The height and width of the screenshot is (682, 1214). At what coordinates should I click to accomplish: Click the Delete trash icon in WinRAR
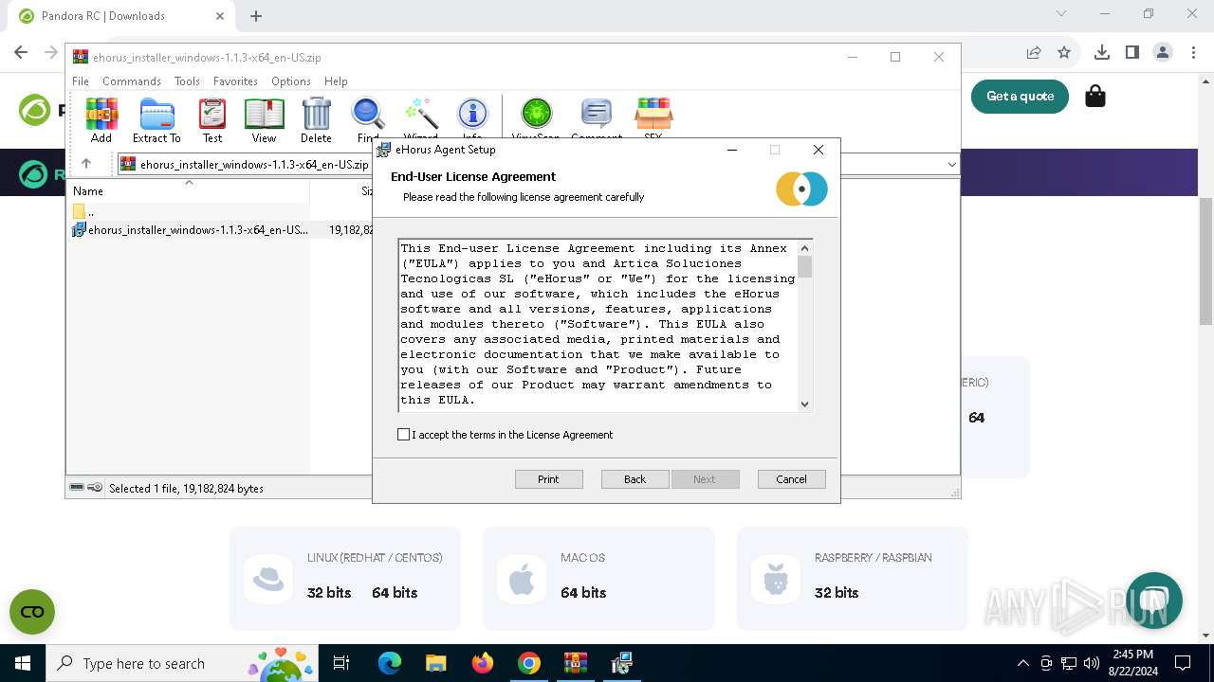tap(316, 120)
